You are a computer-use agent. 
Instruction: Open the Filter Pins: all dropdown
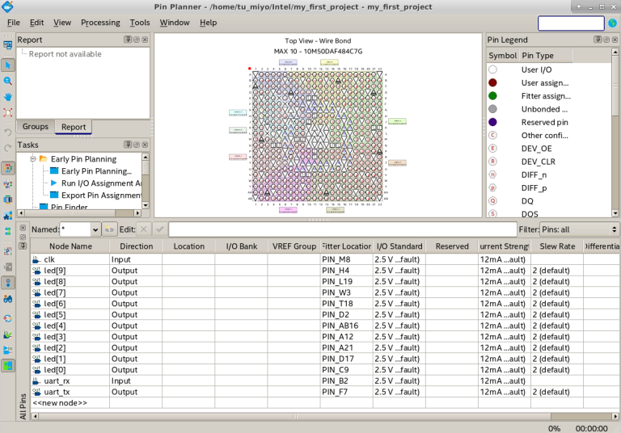click(579, 229)
